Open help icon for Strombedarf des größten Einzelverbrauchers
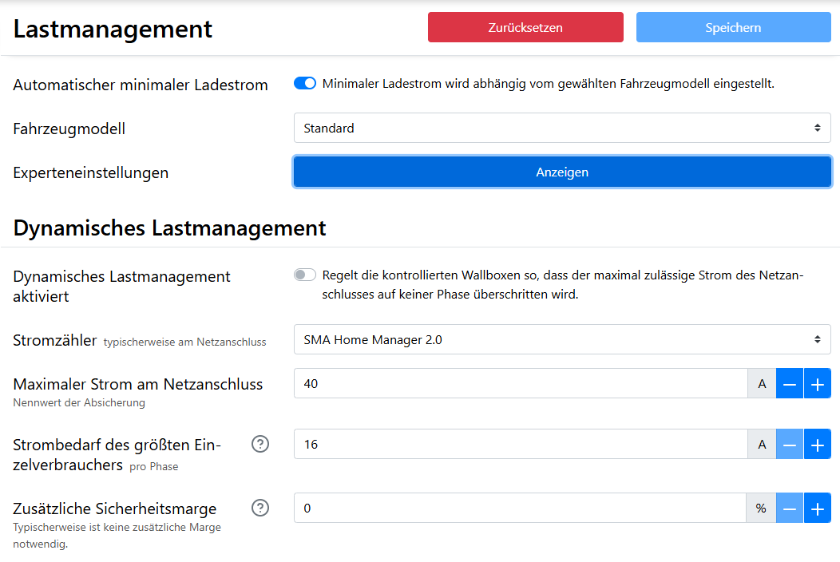The height and width of the screenshot is (562, 840). (x=260, y=444)
